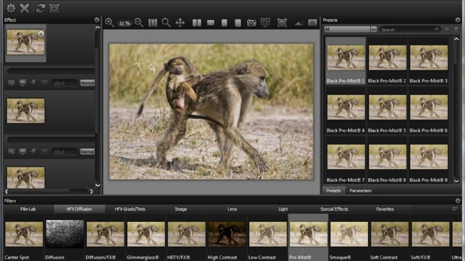
Task: Switch to the Parameters tab
Action: pyautogui.click(x=360, y=191)
